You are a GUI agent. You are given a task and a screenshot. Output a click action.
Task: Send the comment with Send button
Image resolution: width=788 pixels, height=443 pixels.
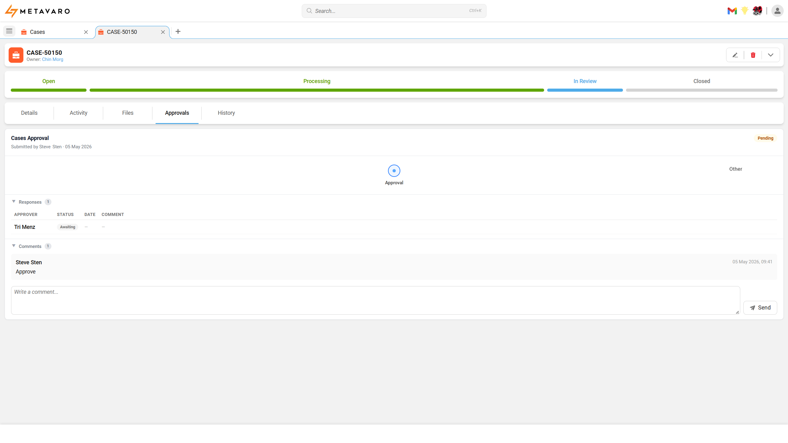pos(760,308)
